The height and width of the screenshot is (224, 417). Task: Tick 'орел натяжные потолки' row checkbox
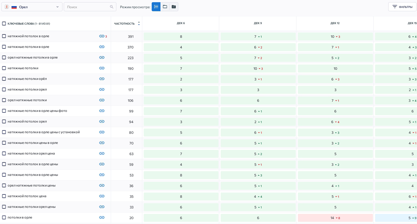pyautogui.click(x=4, y=100)
